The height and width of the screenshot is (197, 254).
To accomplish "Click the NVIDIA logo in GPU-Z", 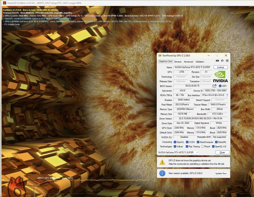I will [220, 77].
